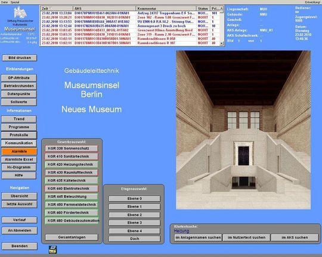
Task: Open the Datei menu
Action: [5, 2]
